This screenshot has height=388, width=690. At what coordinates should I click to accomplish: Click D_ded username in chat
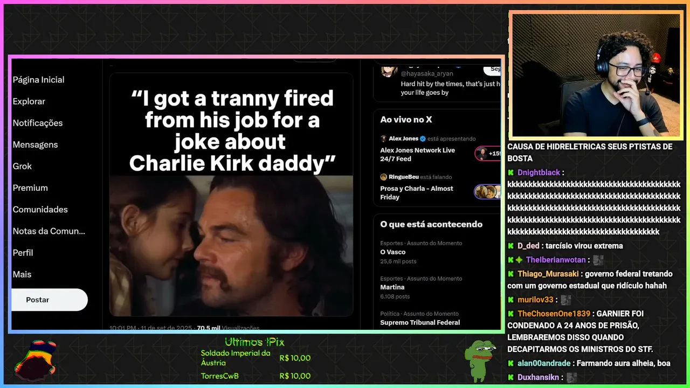coord(528,246)
